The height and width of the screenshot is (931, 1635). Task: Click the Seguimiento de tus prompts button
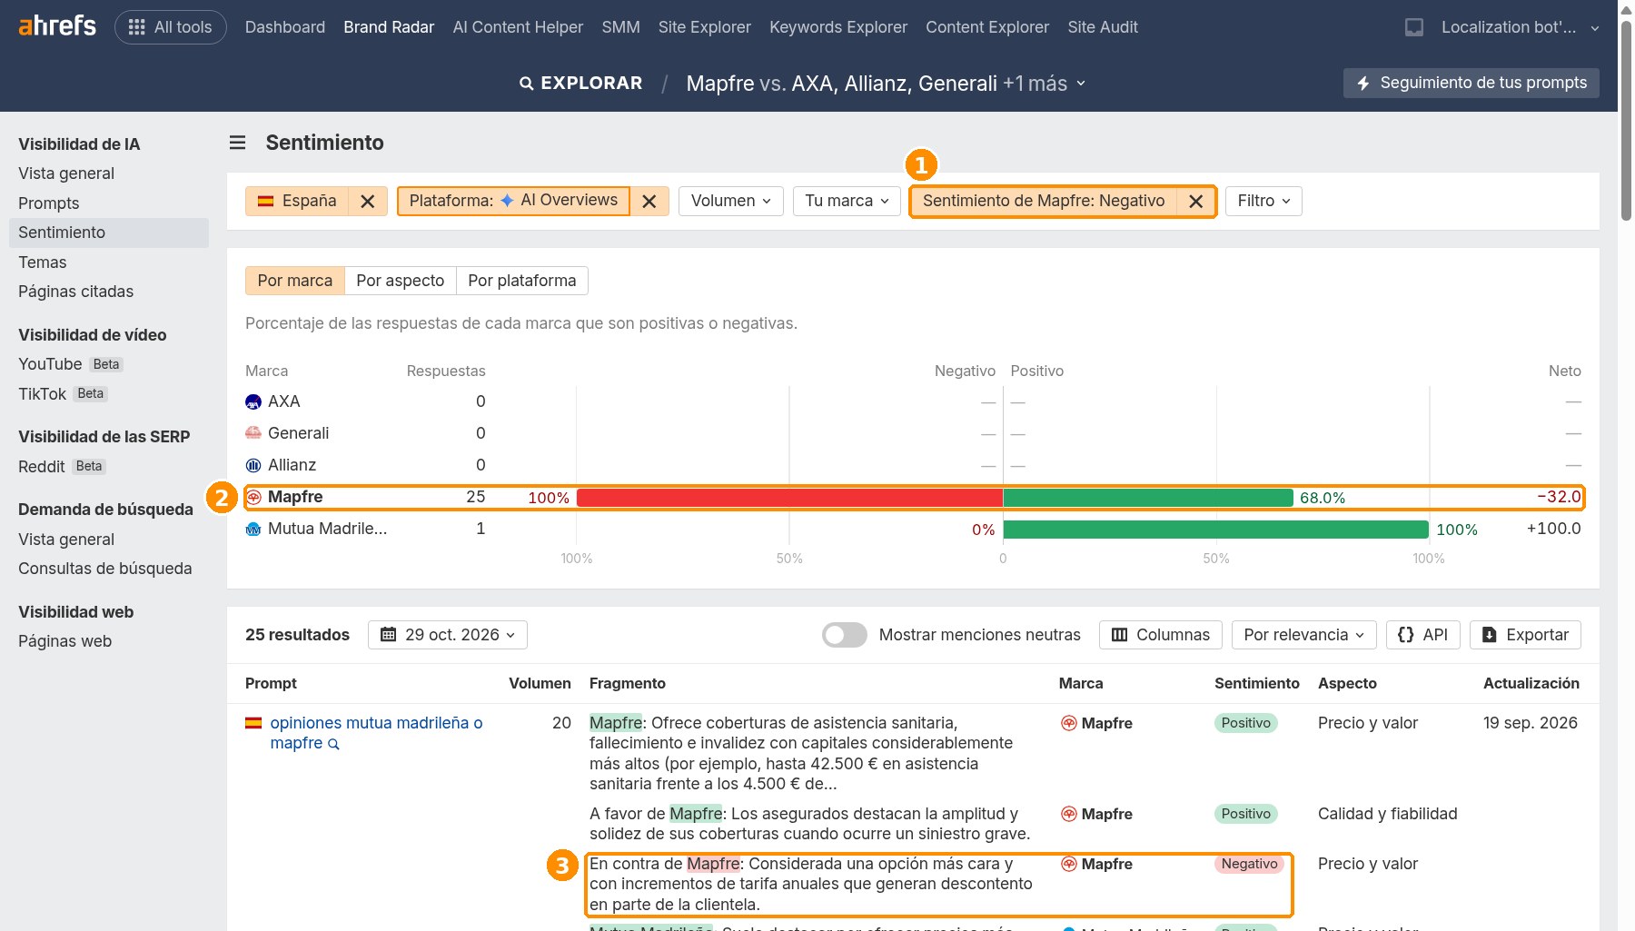1471,83
